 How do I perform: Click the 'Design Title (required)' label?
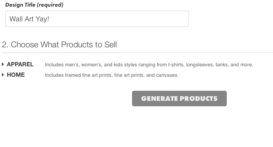coord(34,5)
